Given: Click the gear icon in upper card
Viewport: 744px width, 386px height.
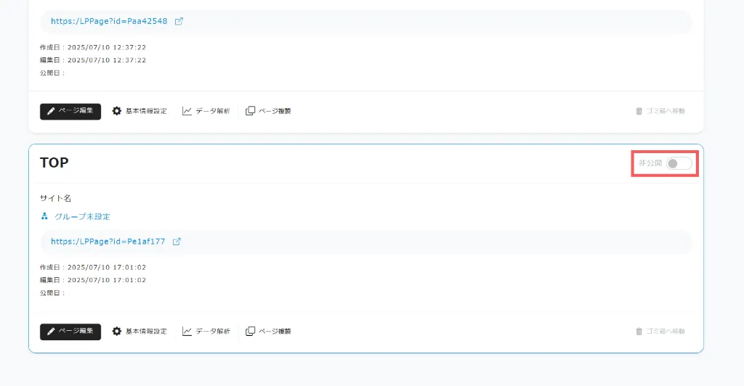Looking at the screenshot, I should [x=117, y=111].
